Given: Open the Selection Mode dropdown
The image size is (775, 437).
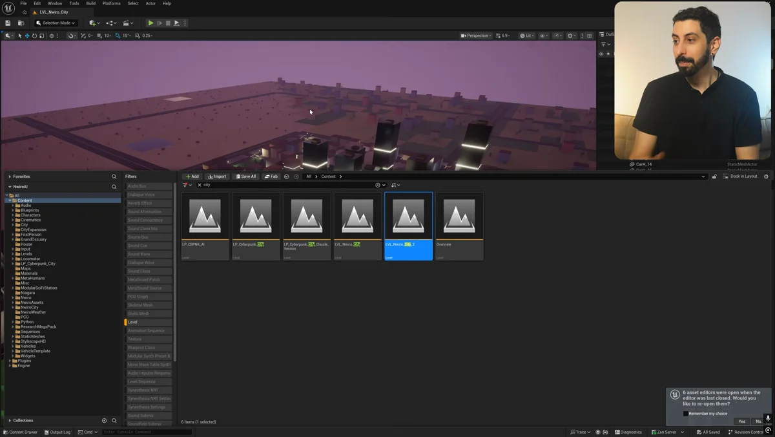Looking at the screenshot, I should (x=56, y=23).
